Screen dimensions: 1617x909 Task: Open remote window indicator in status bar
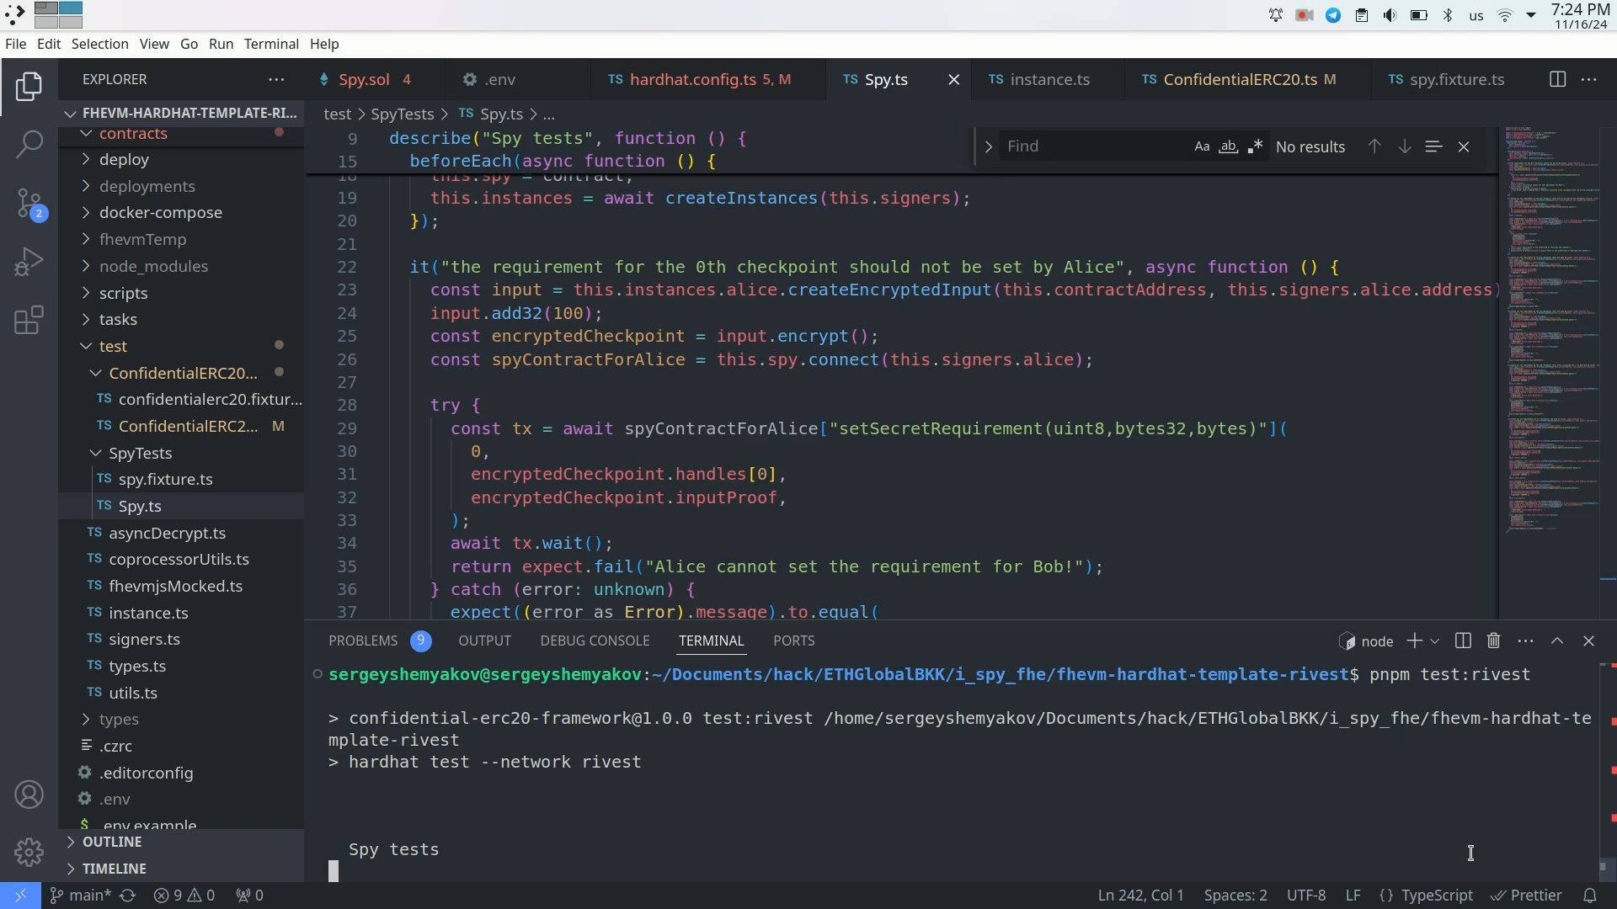click(x=20, y=896)
